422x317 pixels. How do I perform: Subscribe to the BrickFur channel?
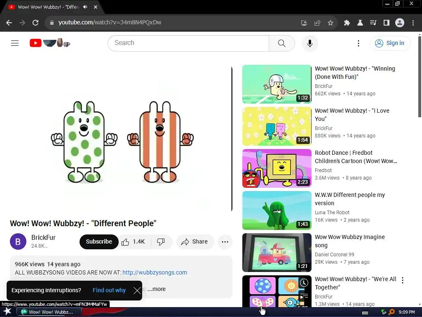tap(99, 241)
